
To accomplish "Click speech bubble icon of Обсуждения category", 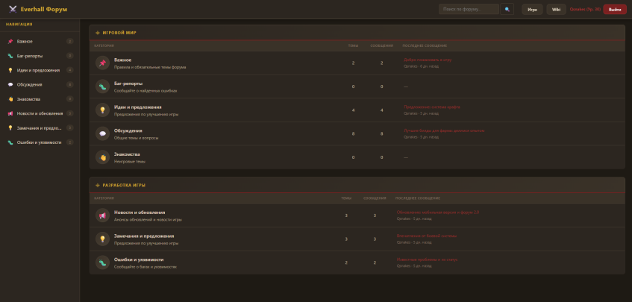I will pyautogui.click(x=103, y=133).
